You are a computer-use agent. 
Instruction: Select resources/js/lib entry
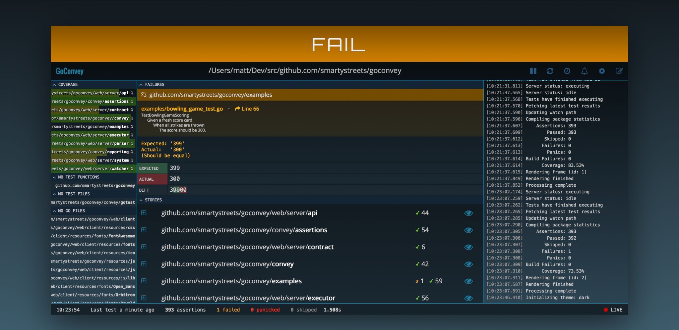(93, 278)
